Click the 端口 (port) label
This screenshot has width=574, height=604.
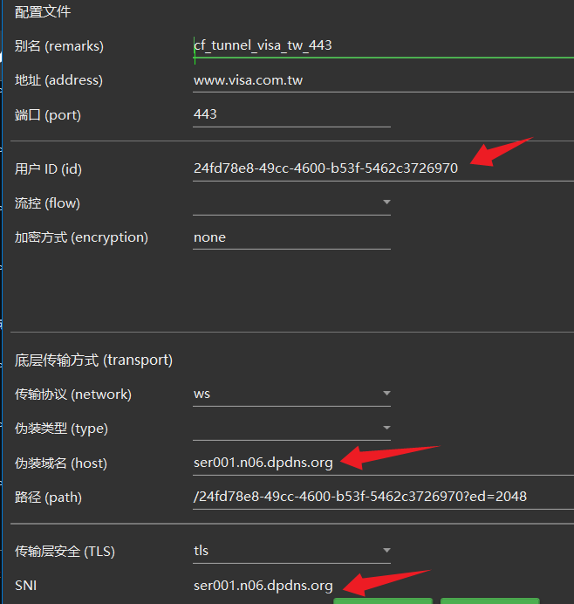click(x=48, y=115)
